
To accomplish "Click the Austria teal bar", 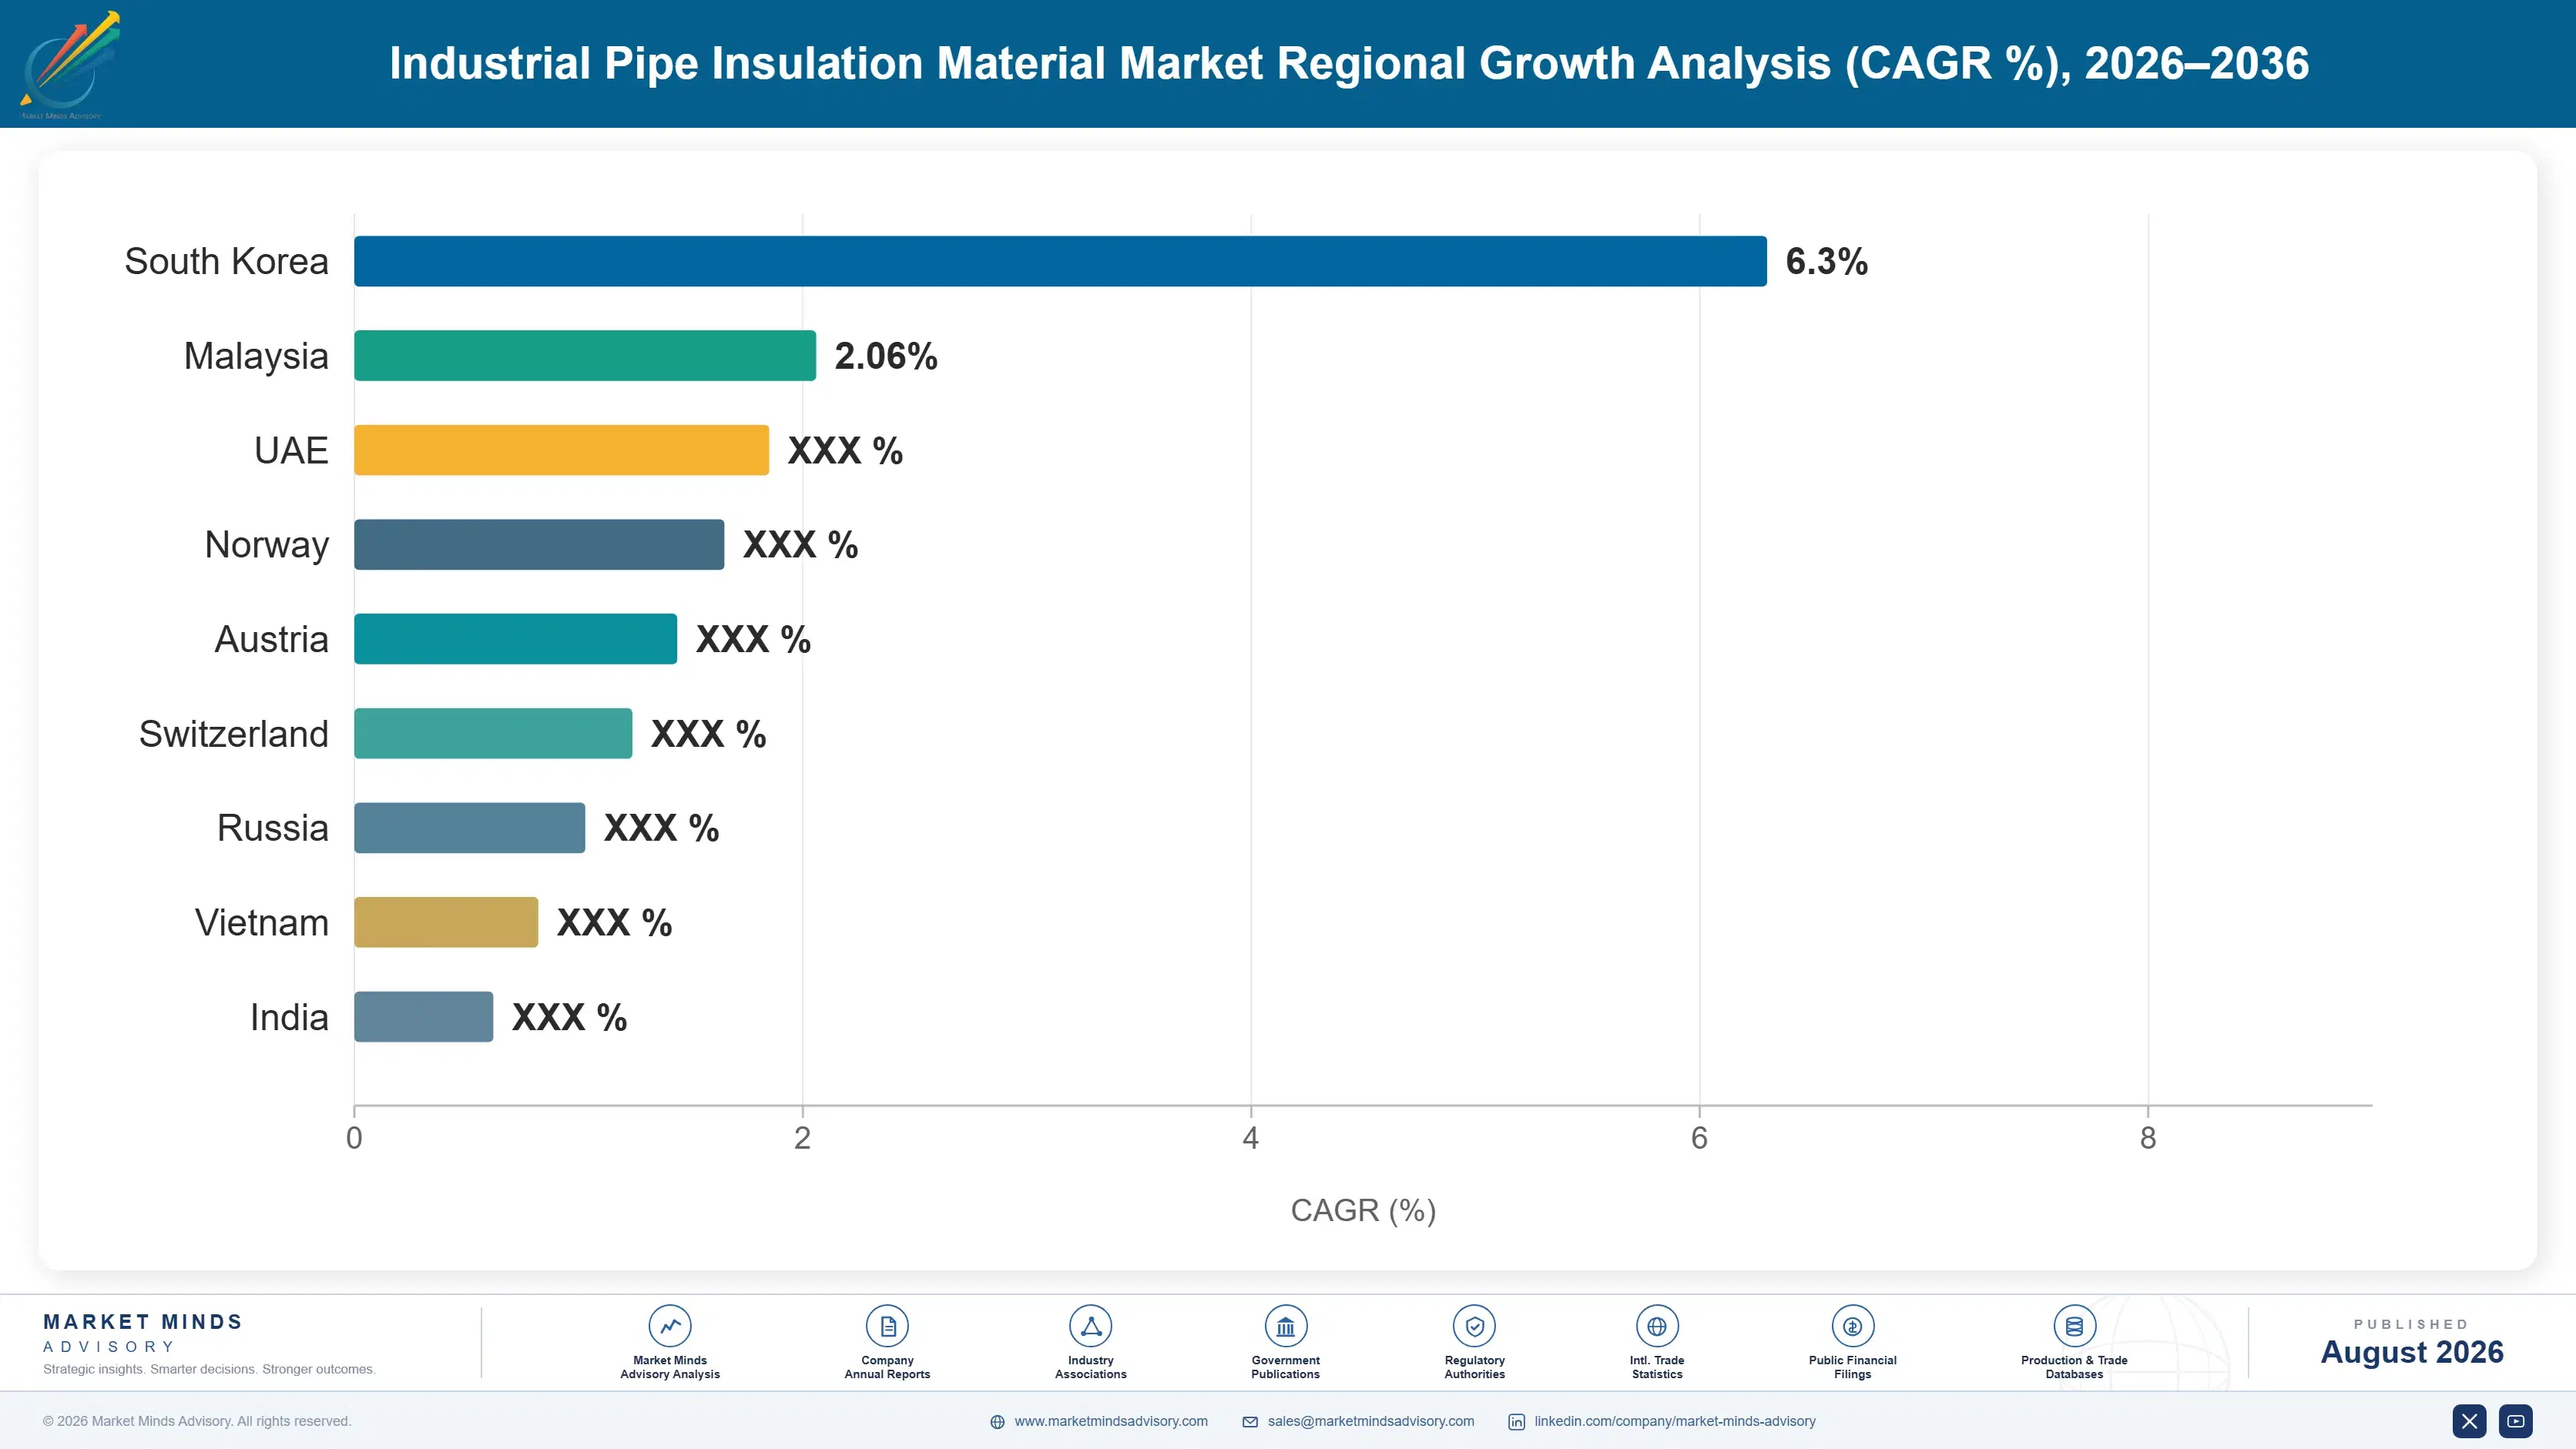I will point(515,638).
